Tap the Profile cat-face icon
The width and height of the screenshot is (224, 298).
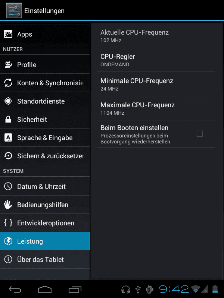8,64
